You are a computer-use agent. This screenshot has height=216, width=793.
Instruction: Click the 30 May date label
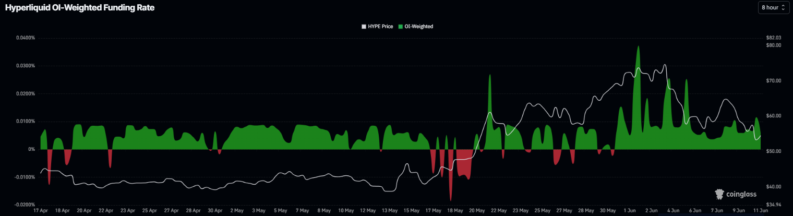point(607,210)
